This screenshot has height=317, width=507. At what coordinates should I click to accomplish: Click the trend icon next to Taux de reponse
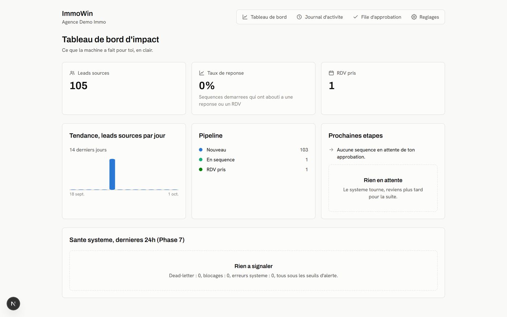[202, 73]
